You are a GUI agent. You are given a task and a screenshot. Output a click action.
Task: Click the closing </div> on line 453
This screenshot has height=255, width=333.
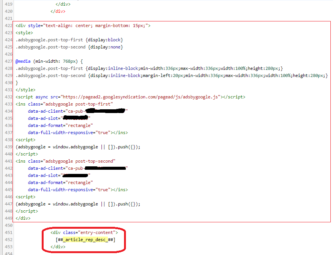[x=58, y=247]
